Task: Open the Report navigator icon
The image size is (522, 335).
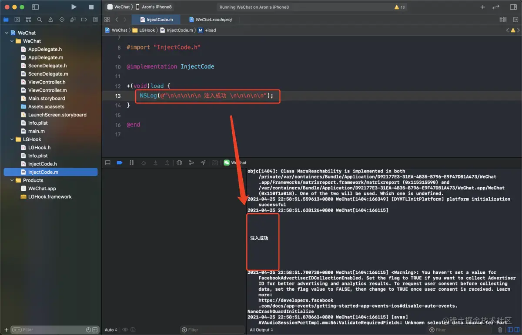Action: [x=96, y=20]
